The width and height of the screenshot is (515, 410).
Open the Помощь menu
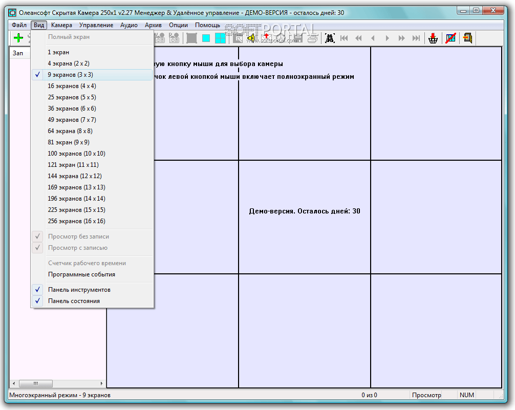[207, 25]
